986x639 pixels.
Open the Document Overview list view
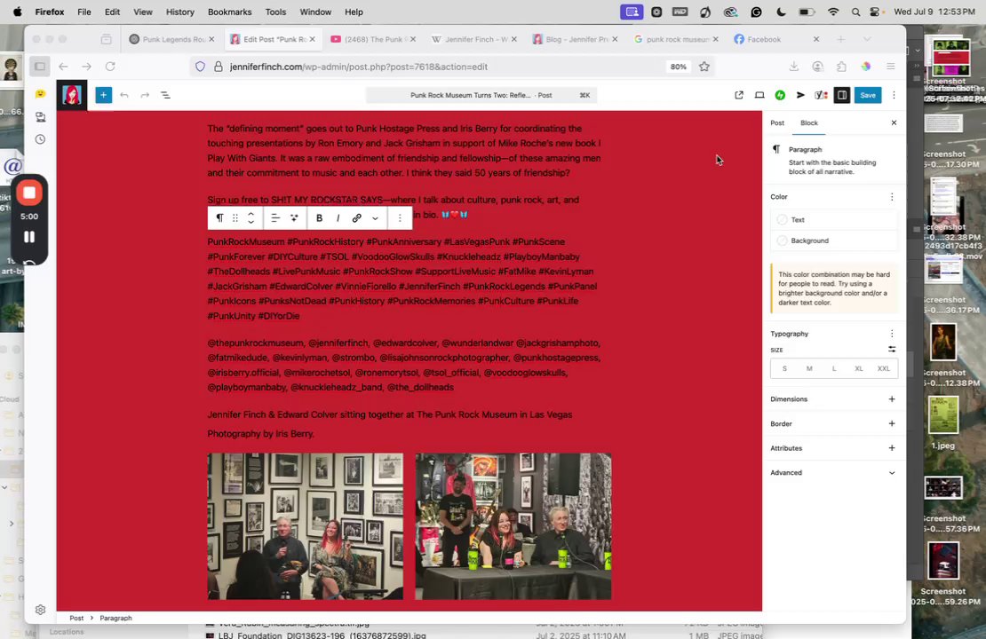point(165,95)
